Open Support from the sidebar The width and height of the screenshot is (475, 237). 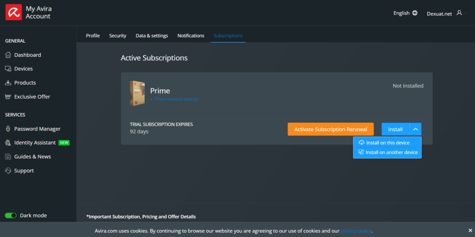pyautogui.click(x=24, y=170)
